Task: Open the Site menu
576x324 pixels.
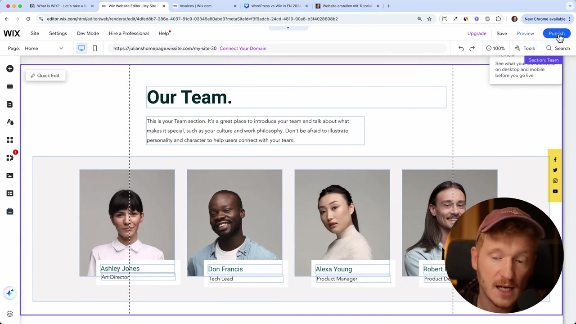Action: 35,33
